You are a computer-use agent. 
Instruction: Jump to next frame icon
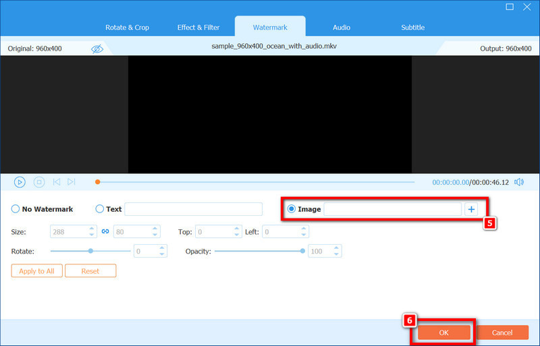pyautogui.click(x=72, y=182)
